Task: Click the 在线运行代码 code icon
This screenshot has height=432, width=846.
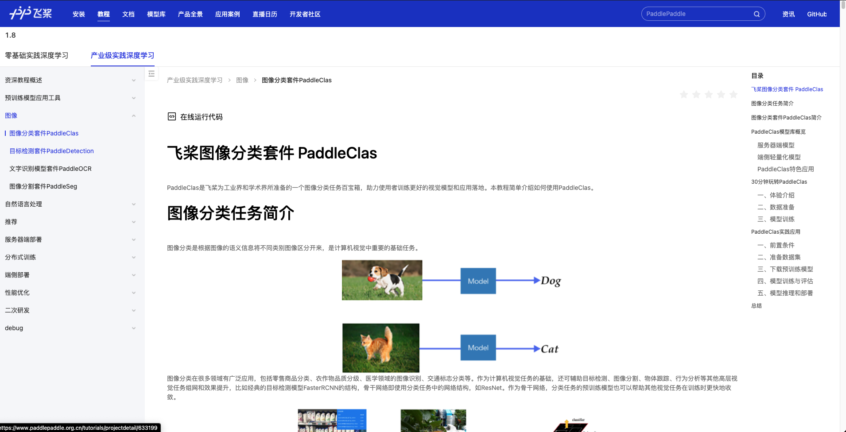Action: 172,116
